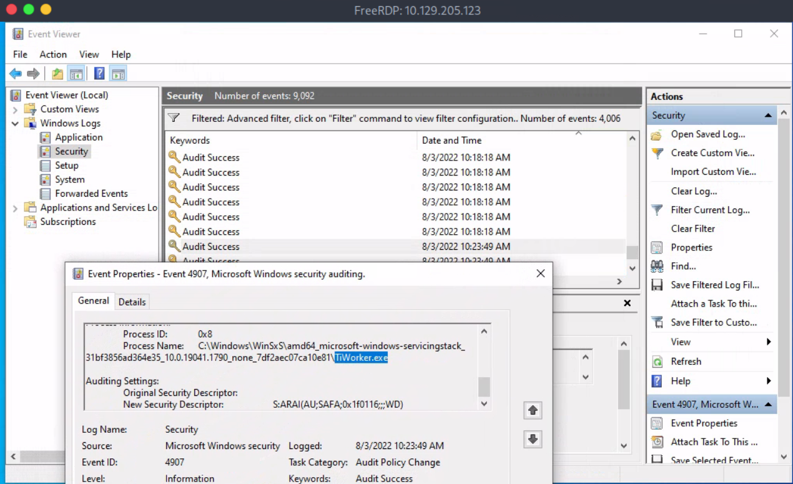Image resolution: width=793 pixels, height=484 pixels.
Task: Close the preview pane with X
Action: click(627, 303)
